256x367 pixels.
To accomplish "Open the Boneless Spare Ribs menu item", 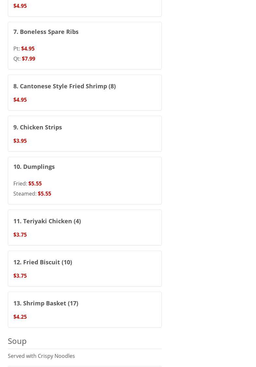I will tap(46, 32).
